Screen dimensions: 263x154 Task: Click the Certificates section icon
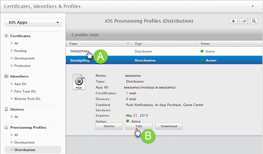6,36
